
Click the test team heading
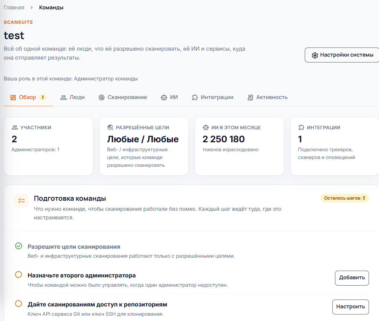(14, 35)
